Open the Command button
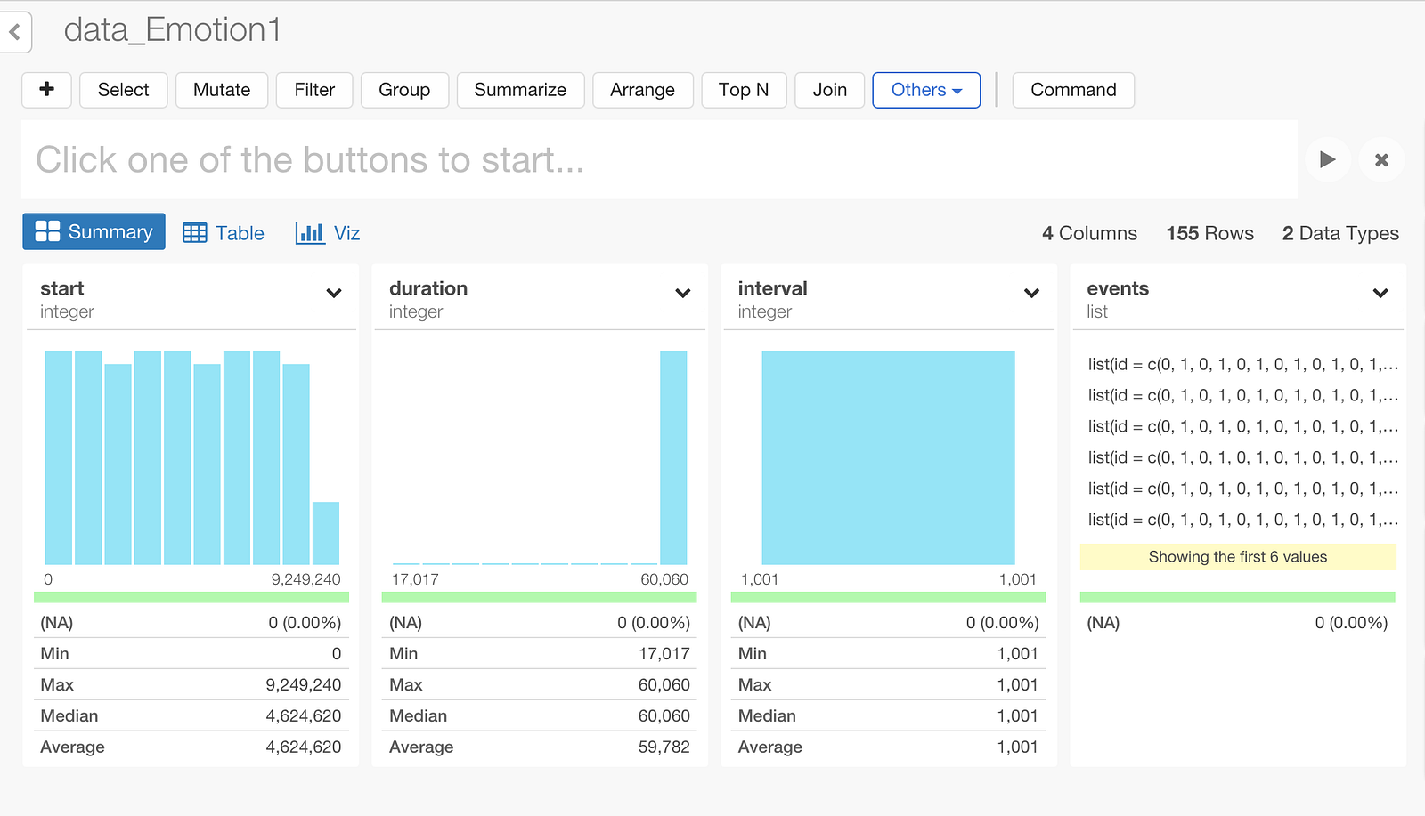 [x=1073, y=90]
